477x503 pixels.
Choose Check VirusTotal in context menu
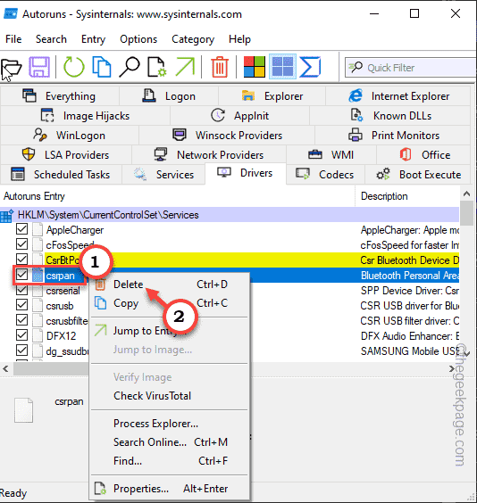[x=170, y=396]
